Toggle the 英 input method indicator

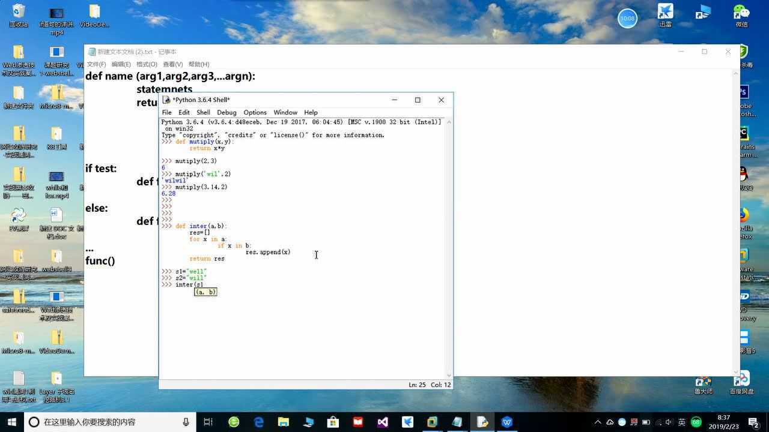click(682, 422)
